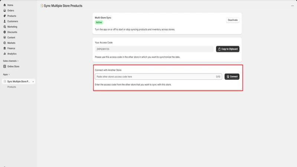Screen dimensions: 297x167
Task: Select Analytics in the sidebar
Action: coord(12,54)
